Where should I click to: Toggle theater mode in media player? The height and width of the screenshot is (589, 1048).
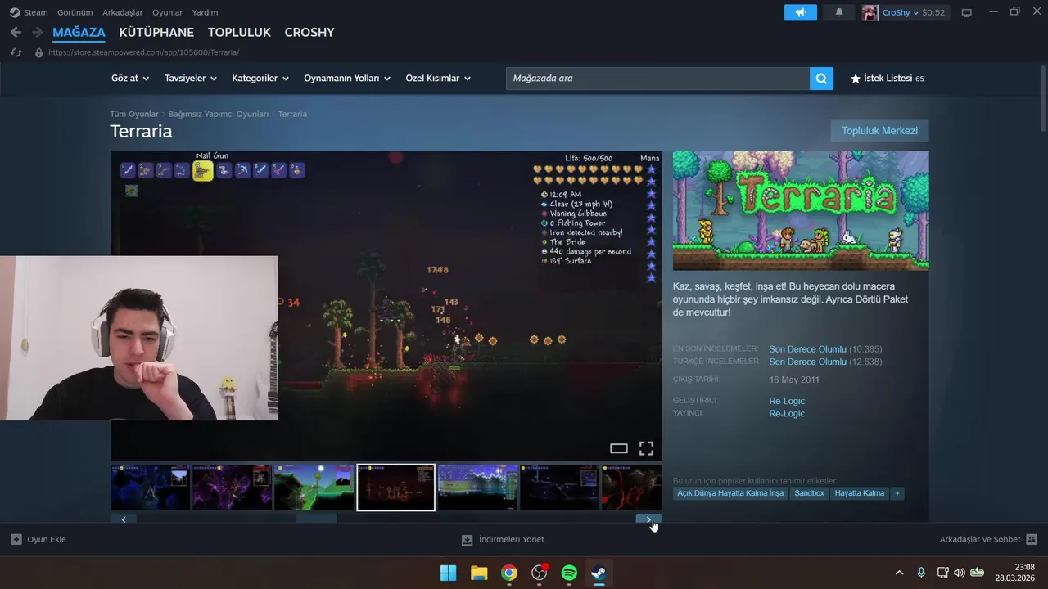coord(619,448)
